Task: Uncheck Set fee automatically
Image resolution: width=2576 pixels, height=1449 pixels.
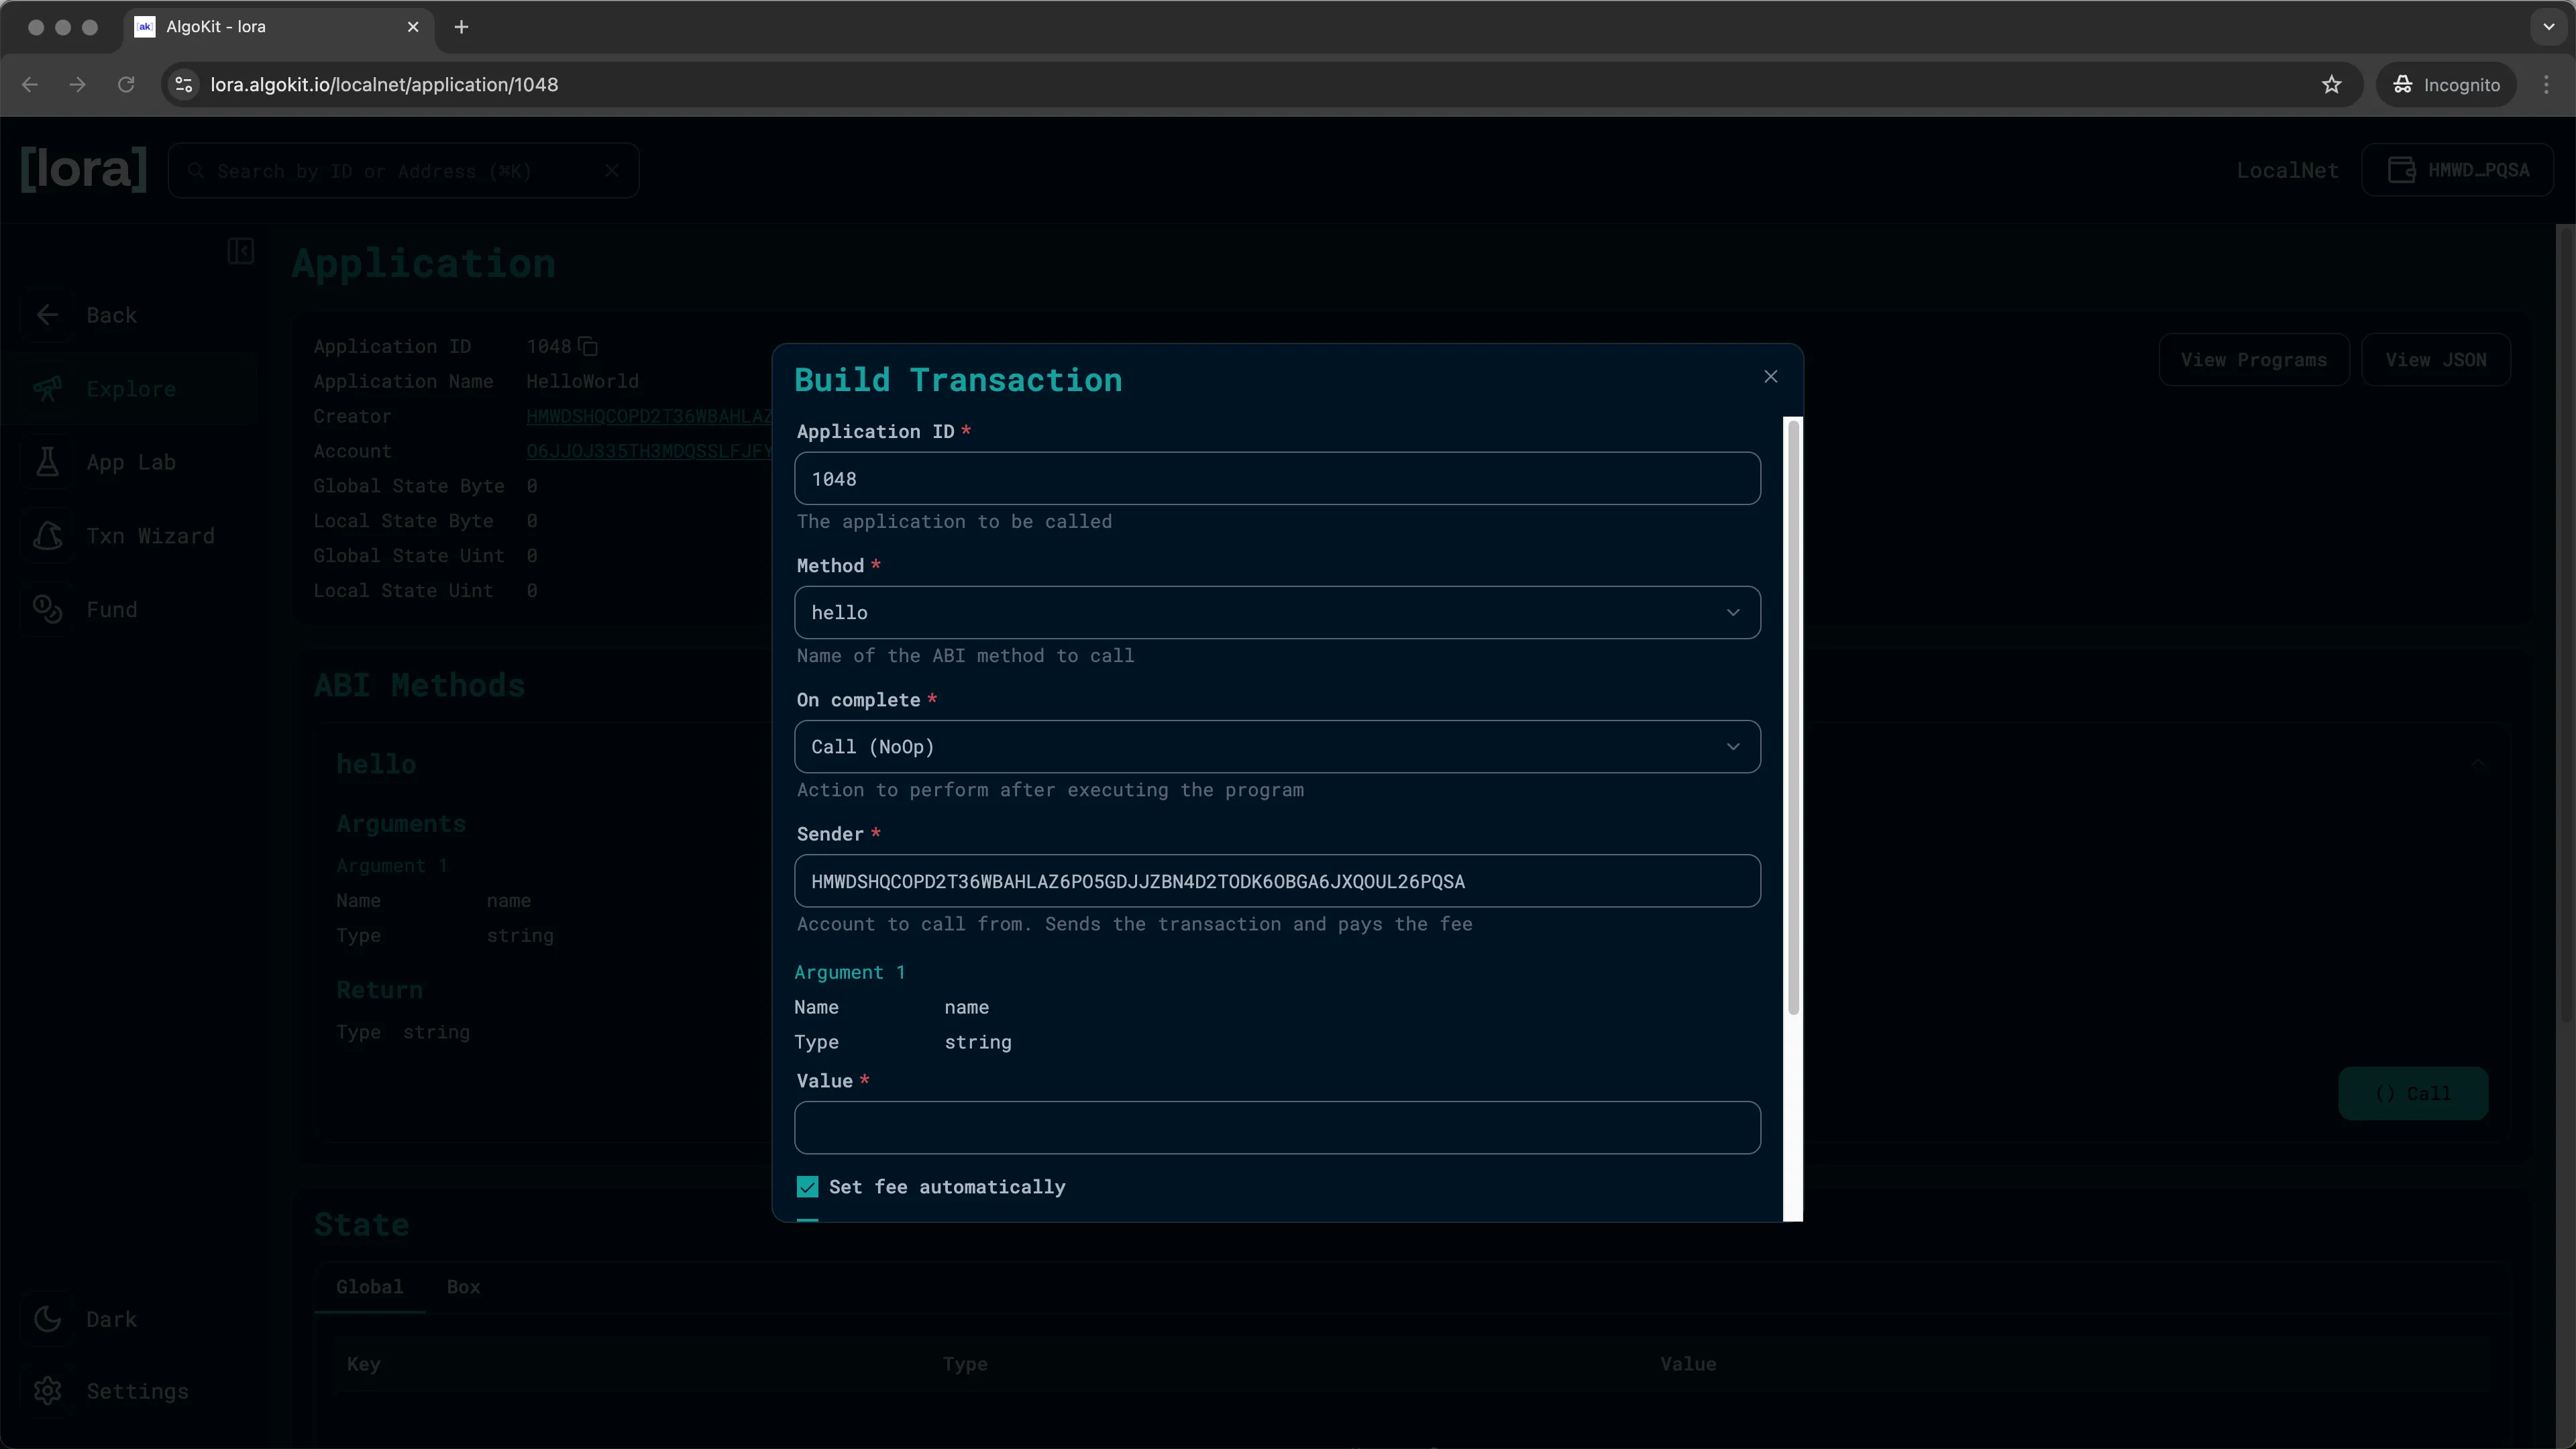Action: click(807, 1187)
